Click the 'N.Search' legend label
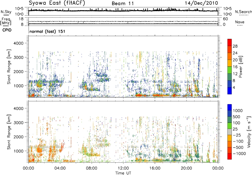The width and height of the screenshot is (252, 175). coord(243,12)
